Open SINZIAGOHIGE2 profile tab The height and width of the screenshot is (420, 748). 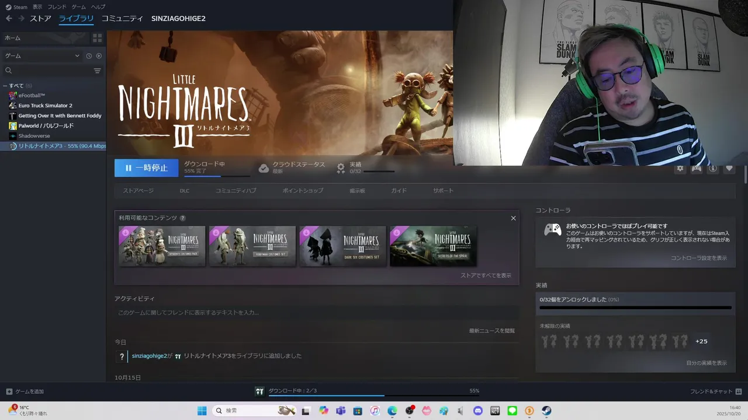(178, 19)
